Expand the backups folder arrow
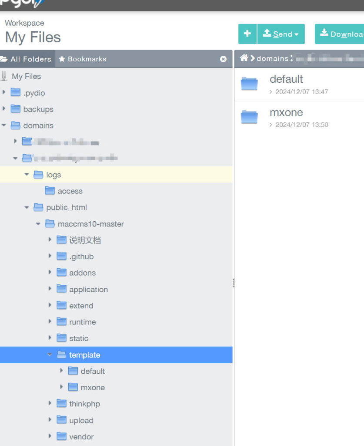 point(4,109)
